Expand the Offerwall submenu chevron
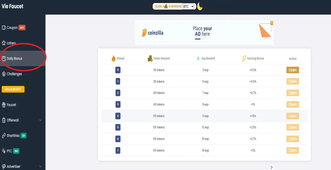 pyautogui.click(x=41, y=120)
